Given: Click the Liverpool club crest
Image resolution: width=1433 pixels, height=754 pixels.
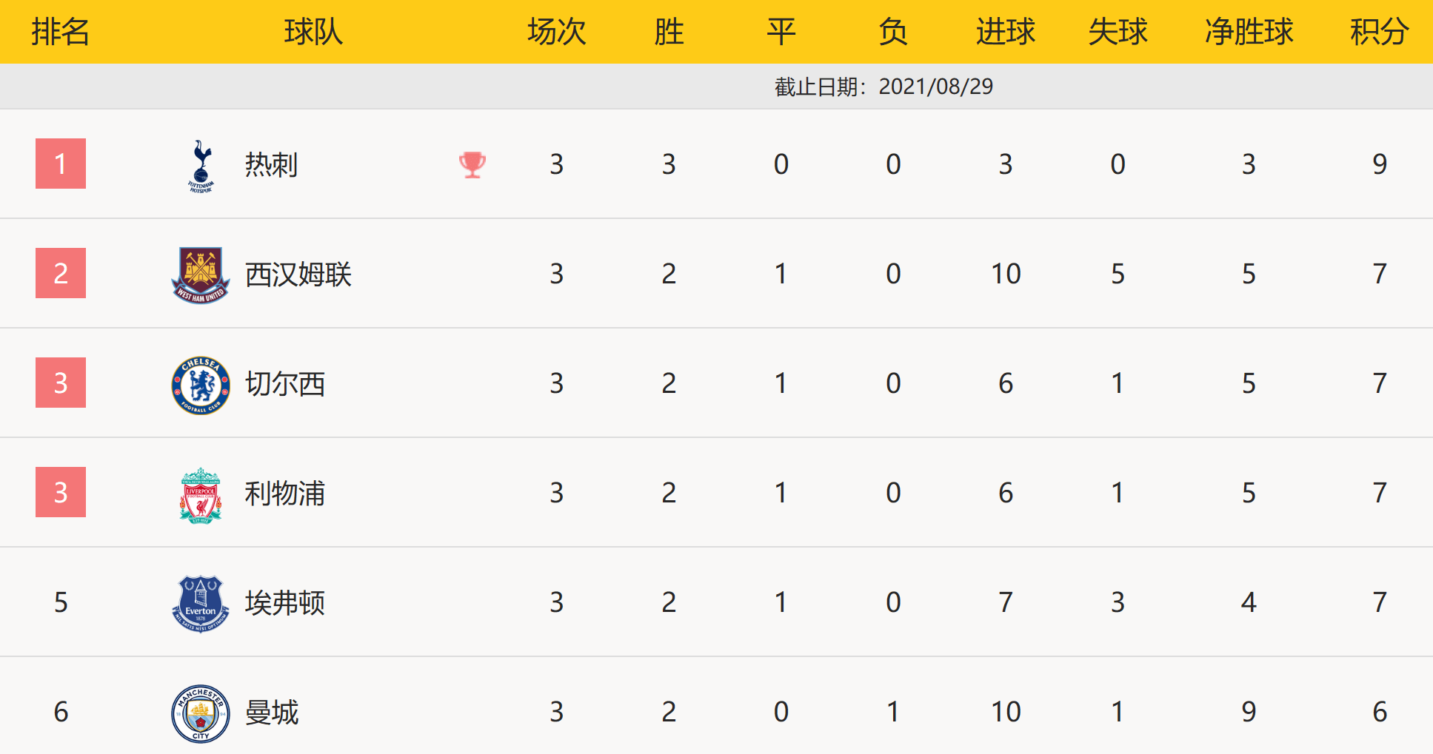Looking at the screenshot, I should click(x=201, y=494).
